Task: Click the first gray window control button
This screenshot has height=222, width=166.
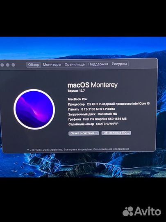Action: point(2,65)
